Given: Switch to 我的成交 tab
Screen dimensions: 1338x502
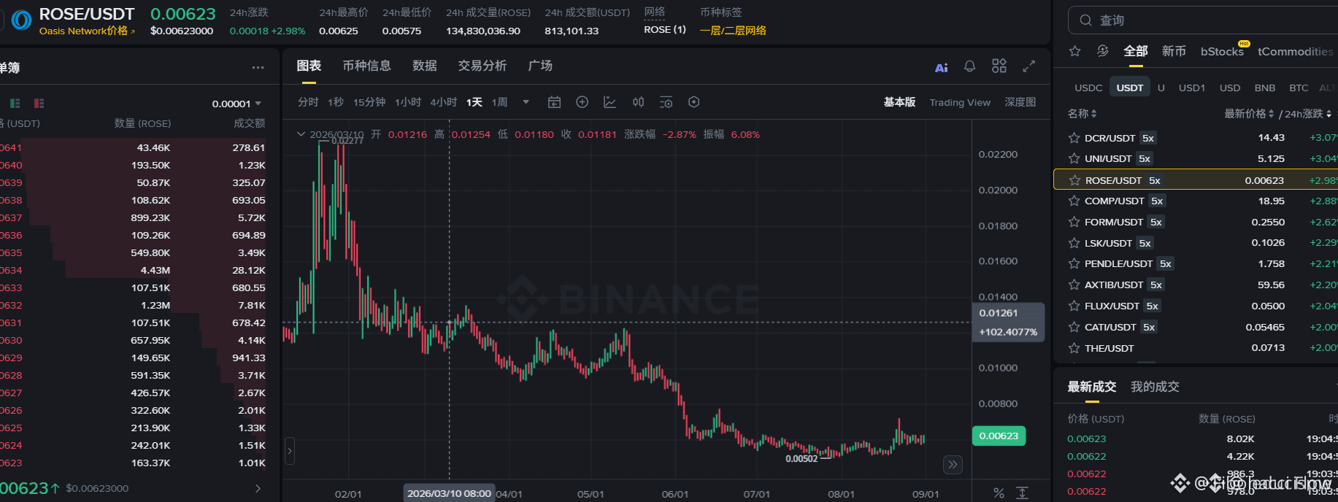Looking at the screenshot, I should (1155, 387).
